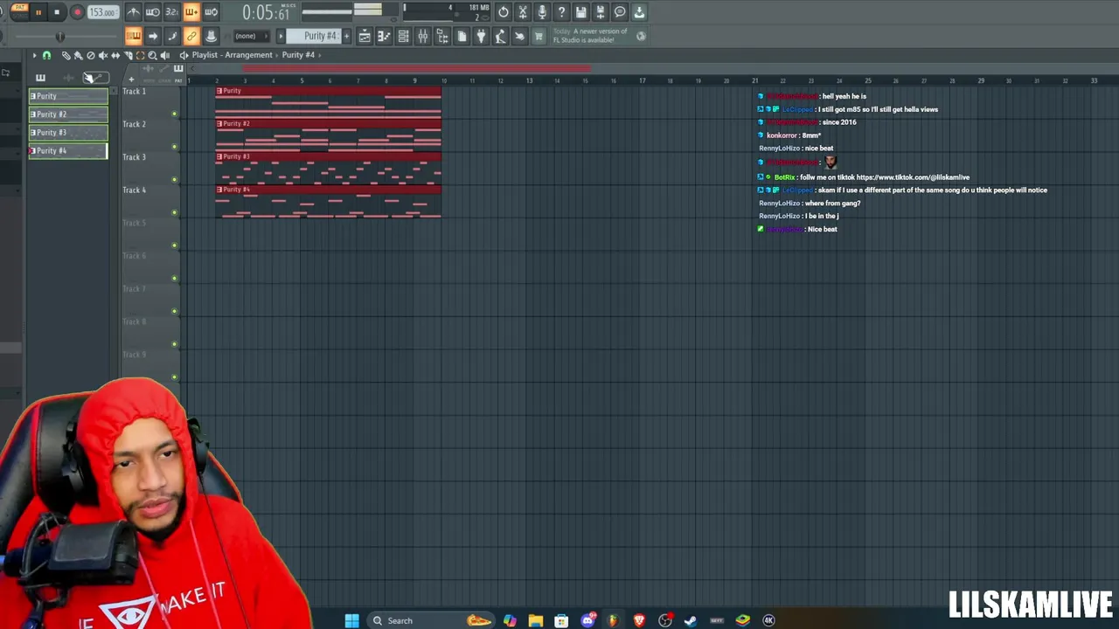This screenshot has width=1119, height=629.
Task: Select the Purity #2 clip on Track 2
Action: click(x=329, y=135)
